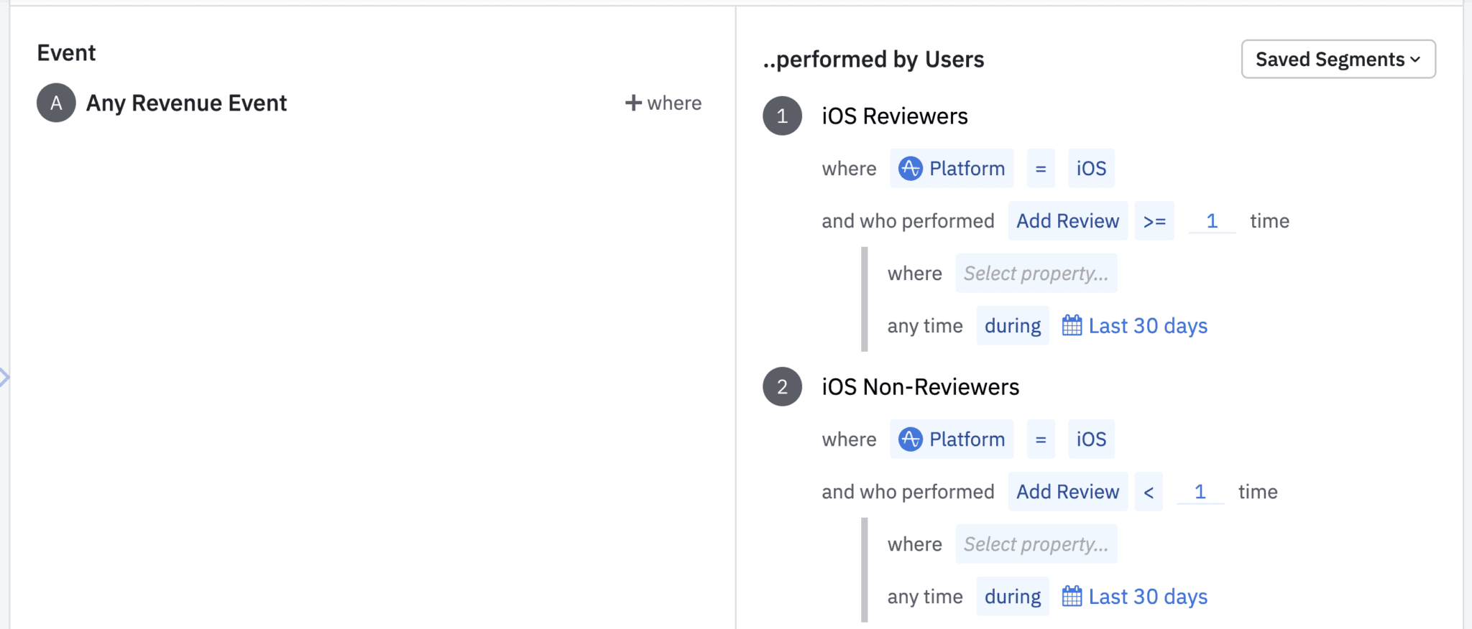Open the Saved Segments dropdown
1472x629 pixels.
click(x=1338, y=59)
